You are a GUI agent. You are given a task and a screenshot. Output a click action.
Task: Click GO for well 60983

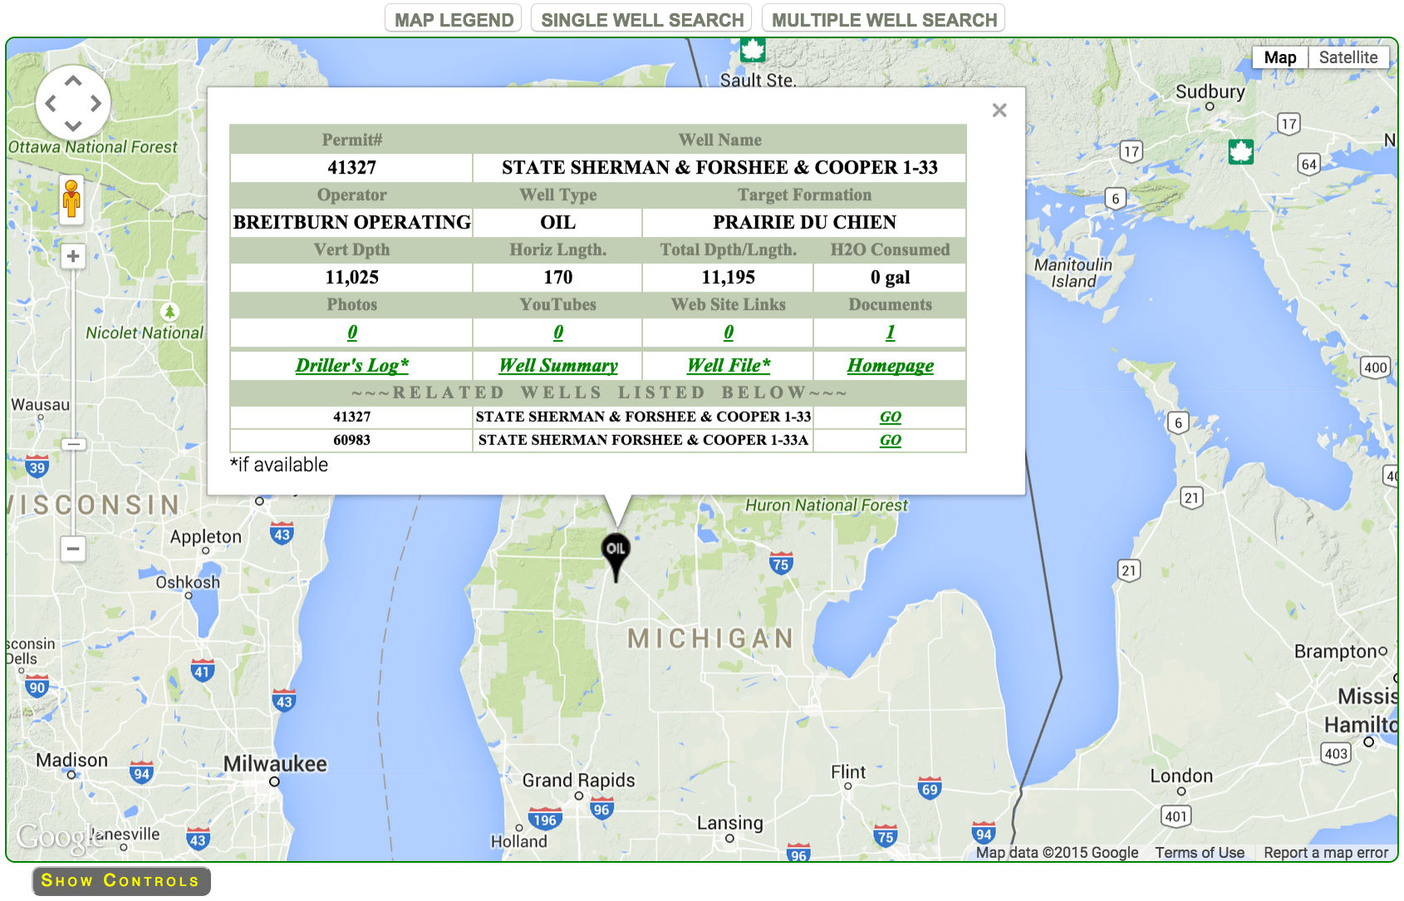point(889,440)
